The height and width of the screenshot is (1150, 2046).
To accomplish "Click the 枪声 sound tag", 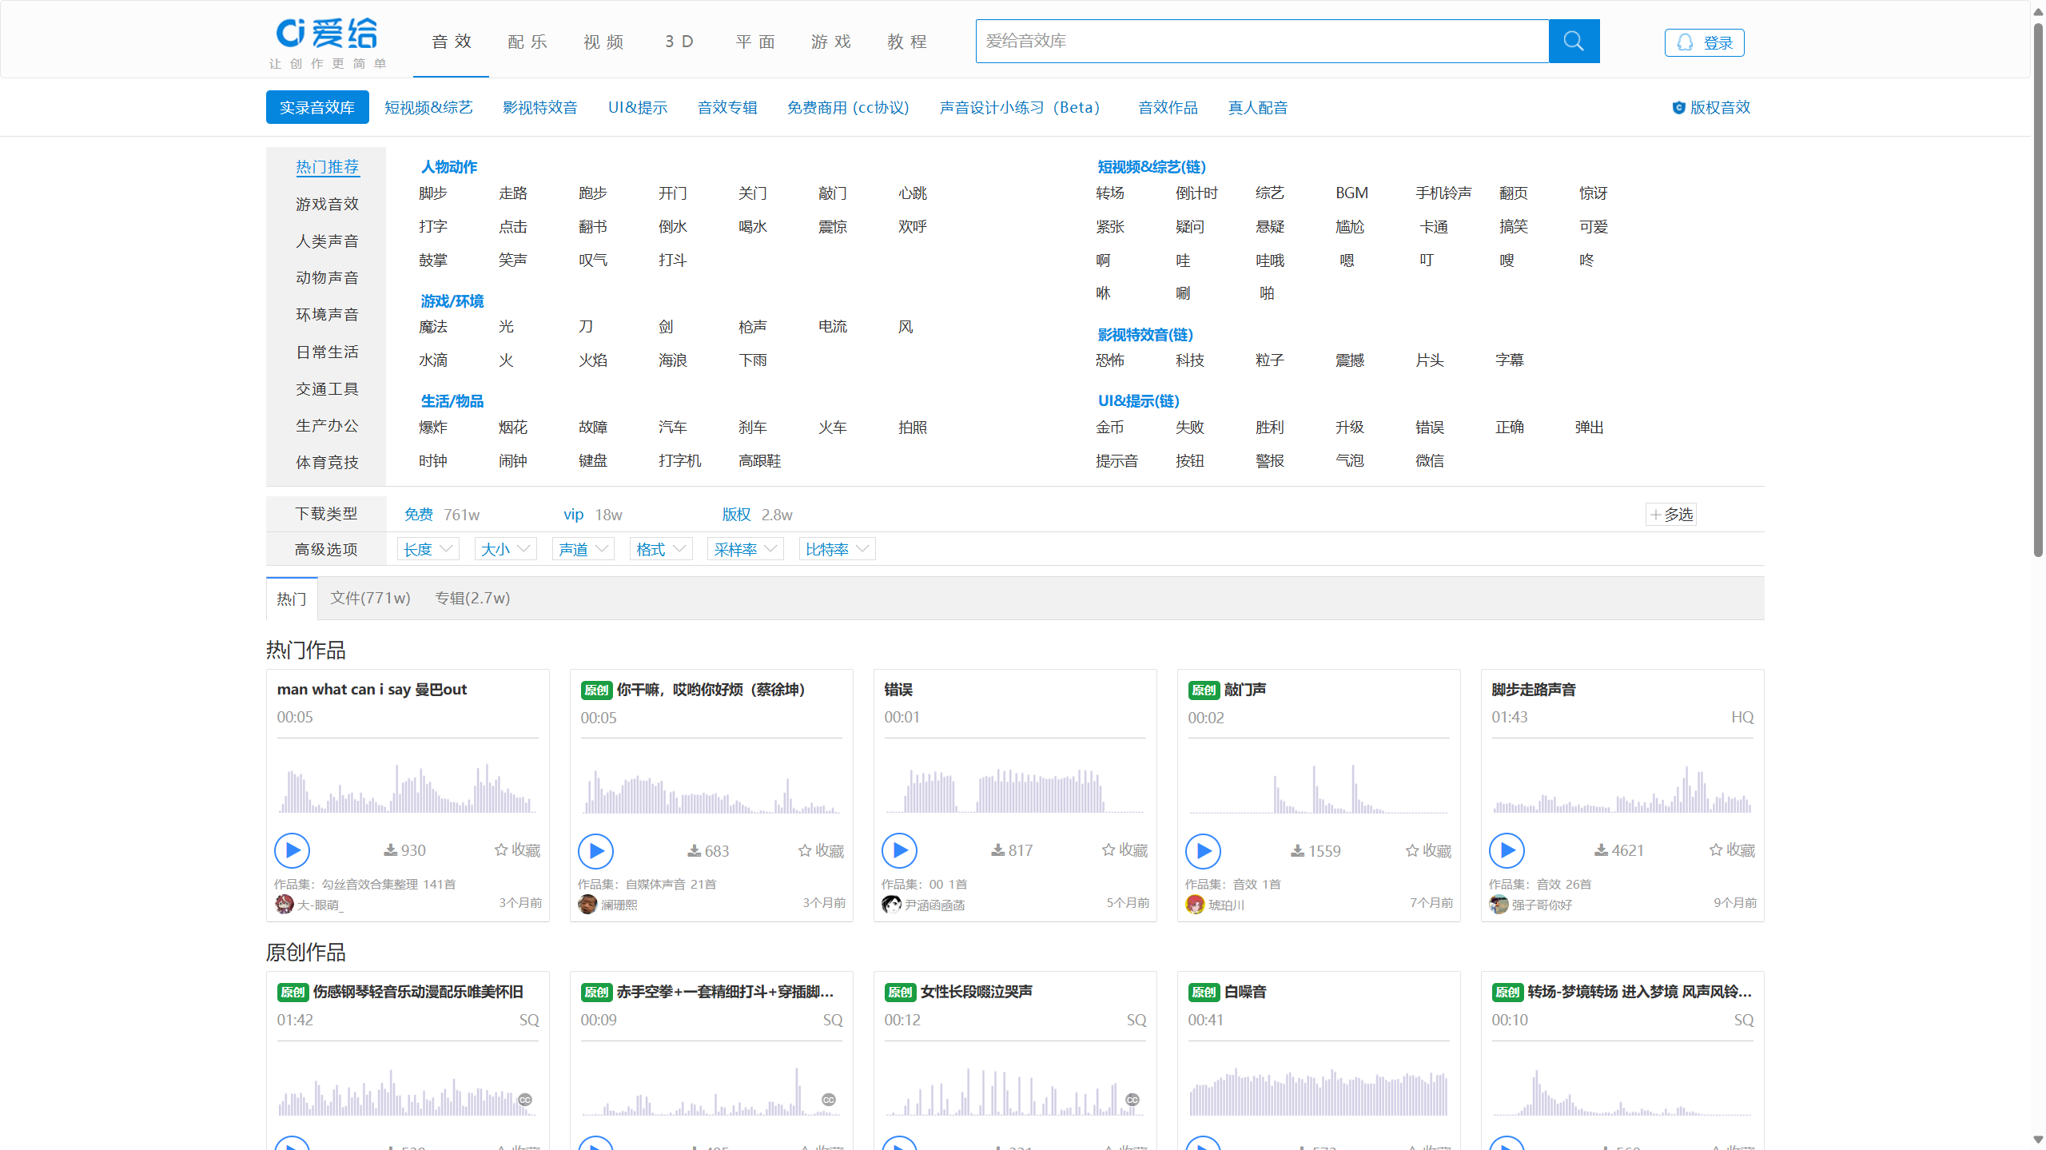I will (x=752, y=326).
